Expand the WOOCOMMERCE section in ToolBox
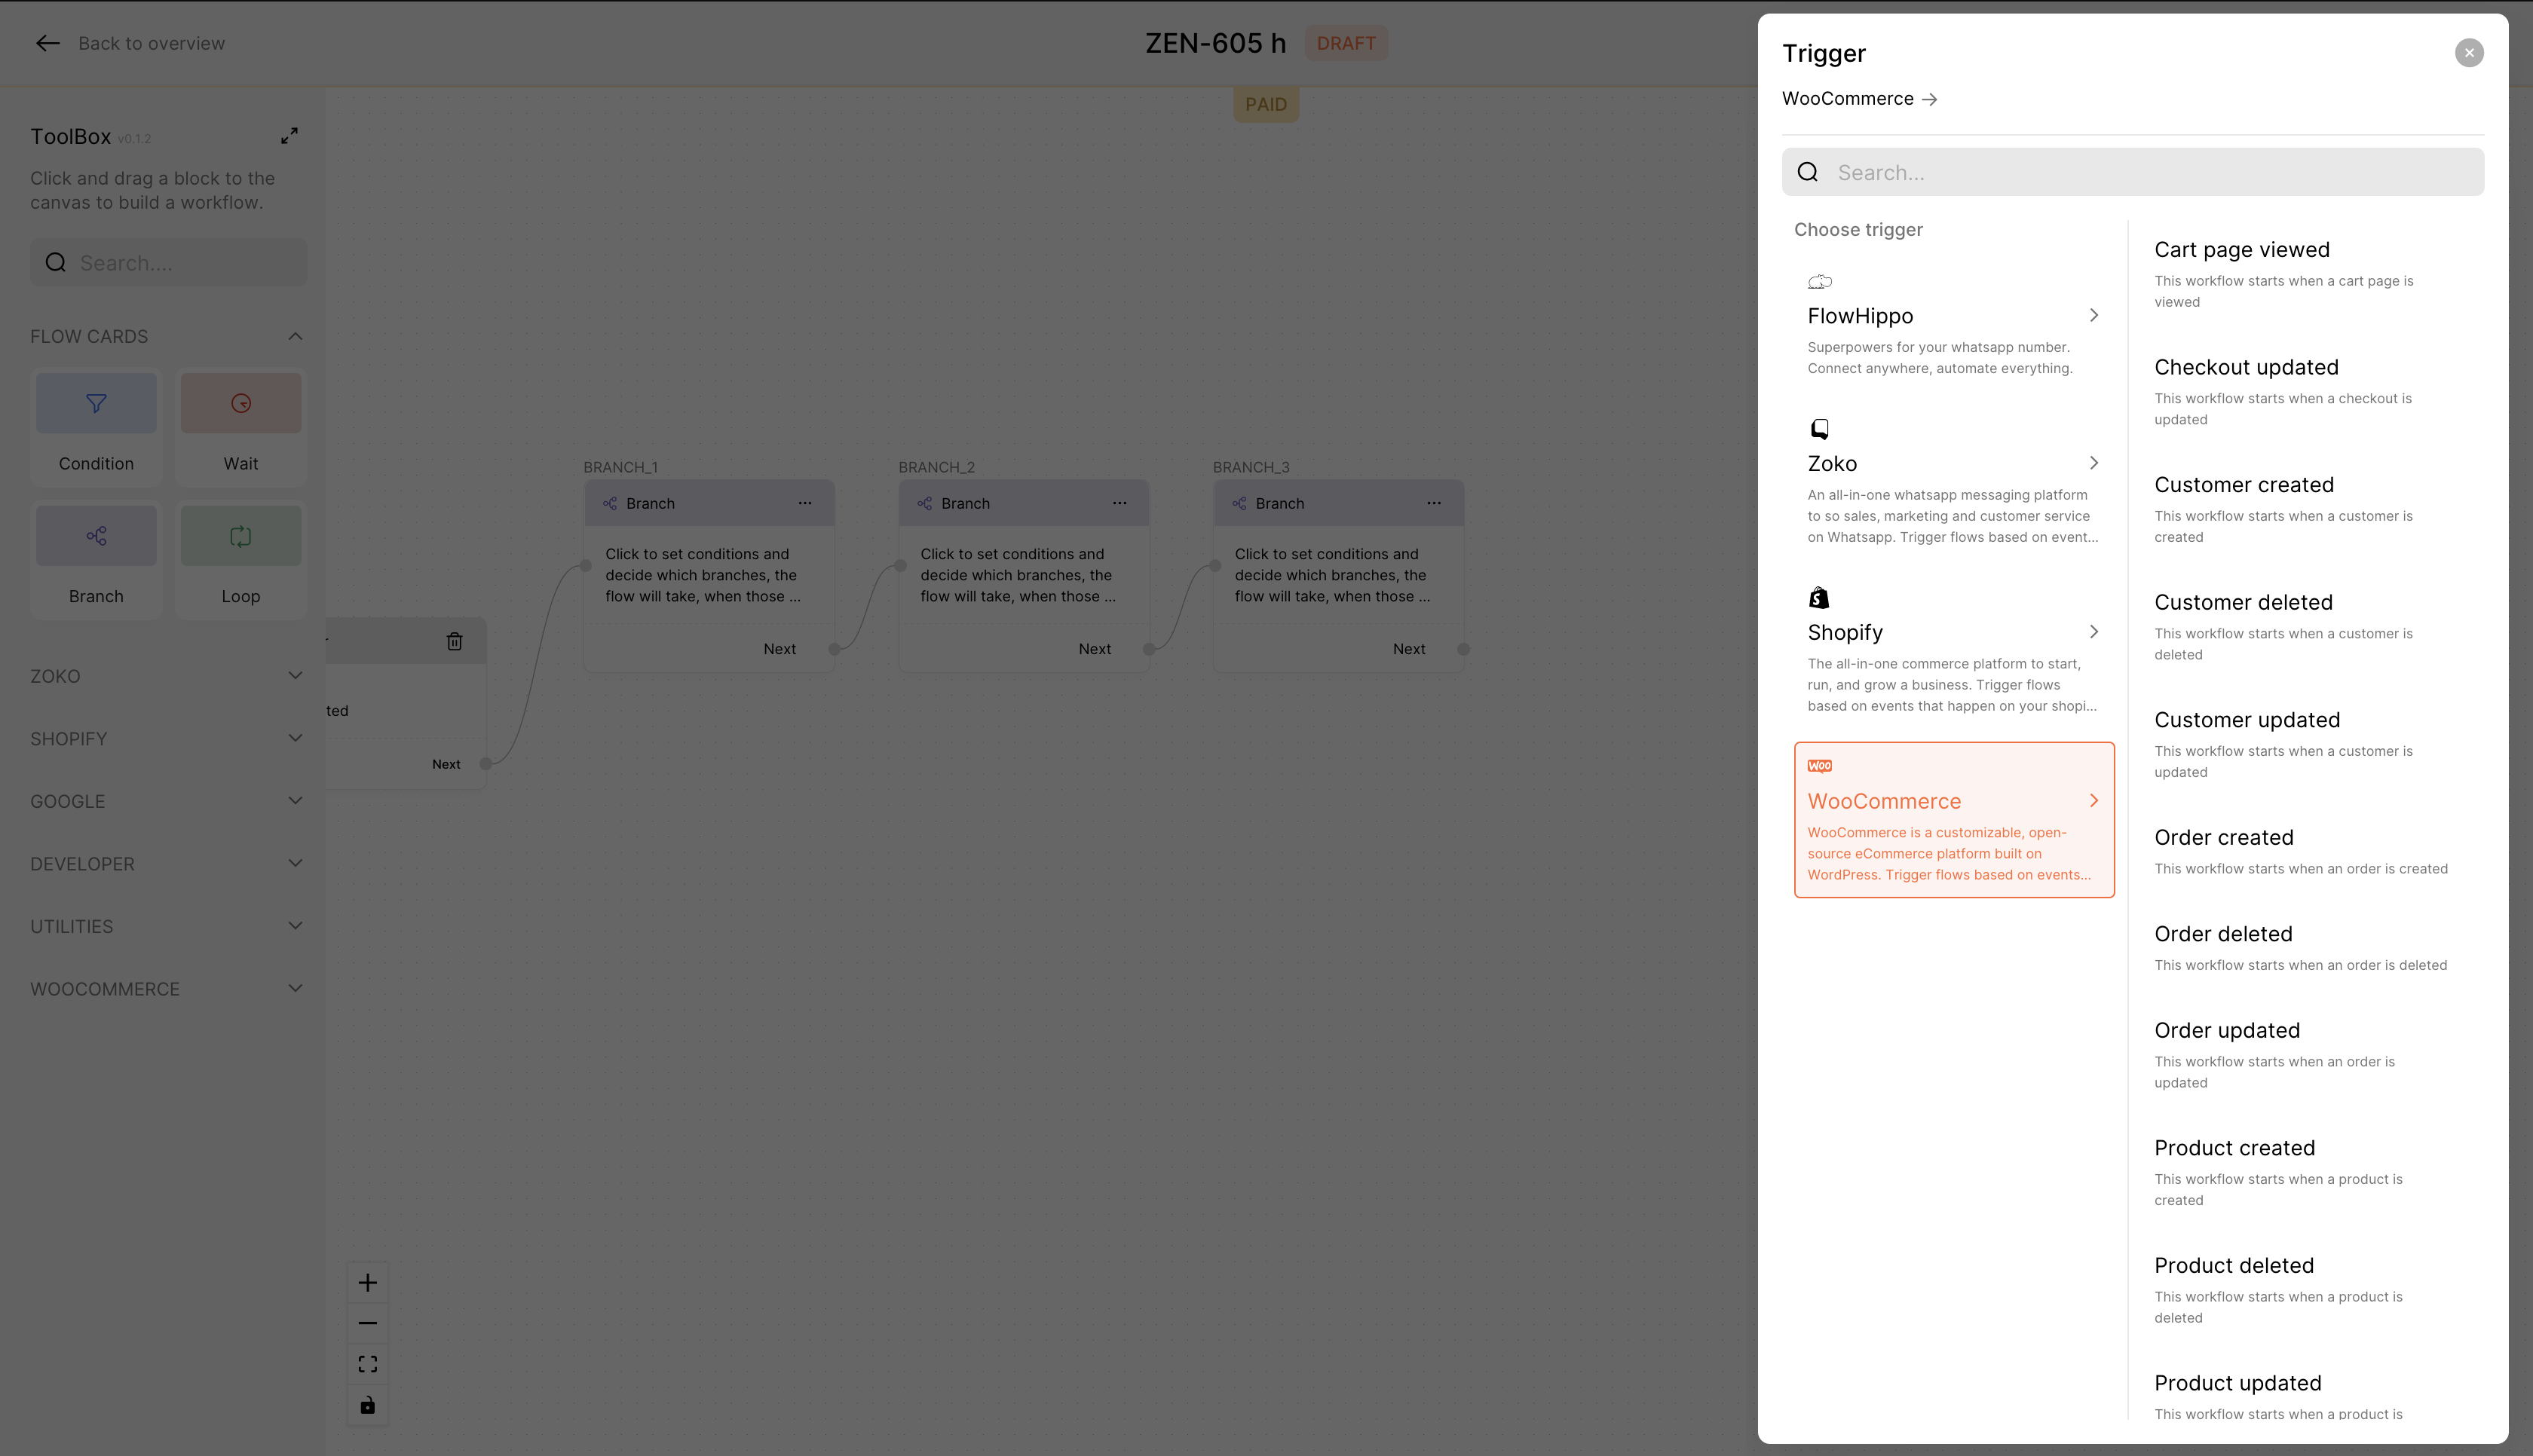The image size is (2533, 1456). (x=295, y=988)
